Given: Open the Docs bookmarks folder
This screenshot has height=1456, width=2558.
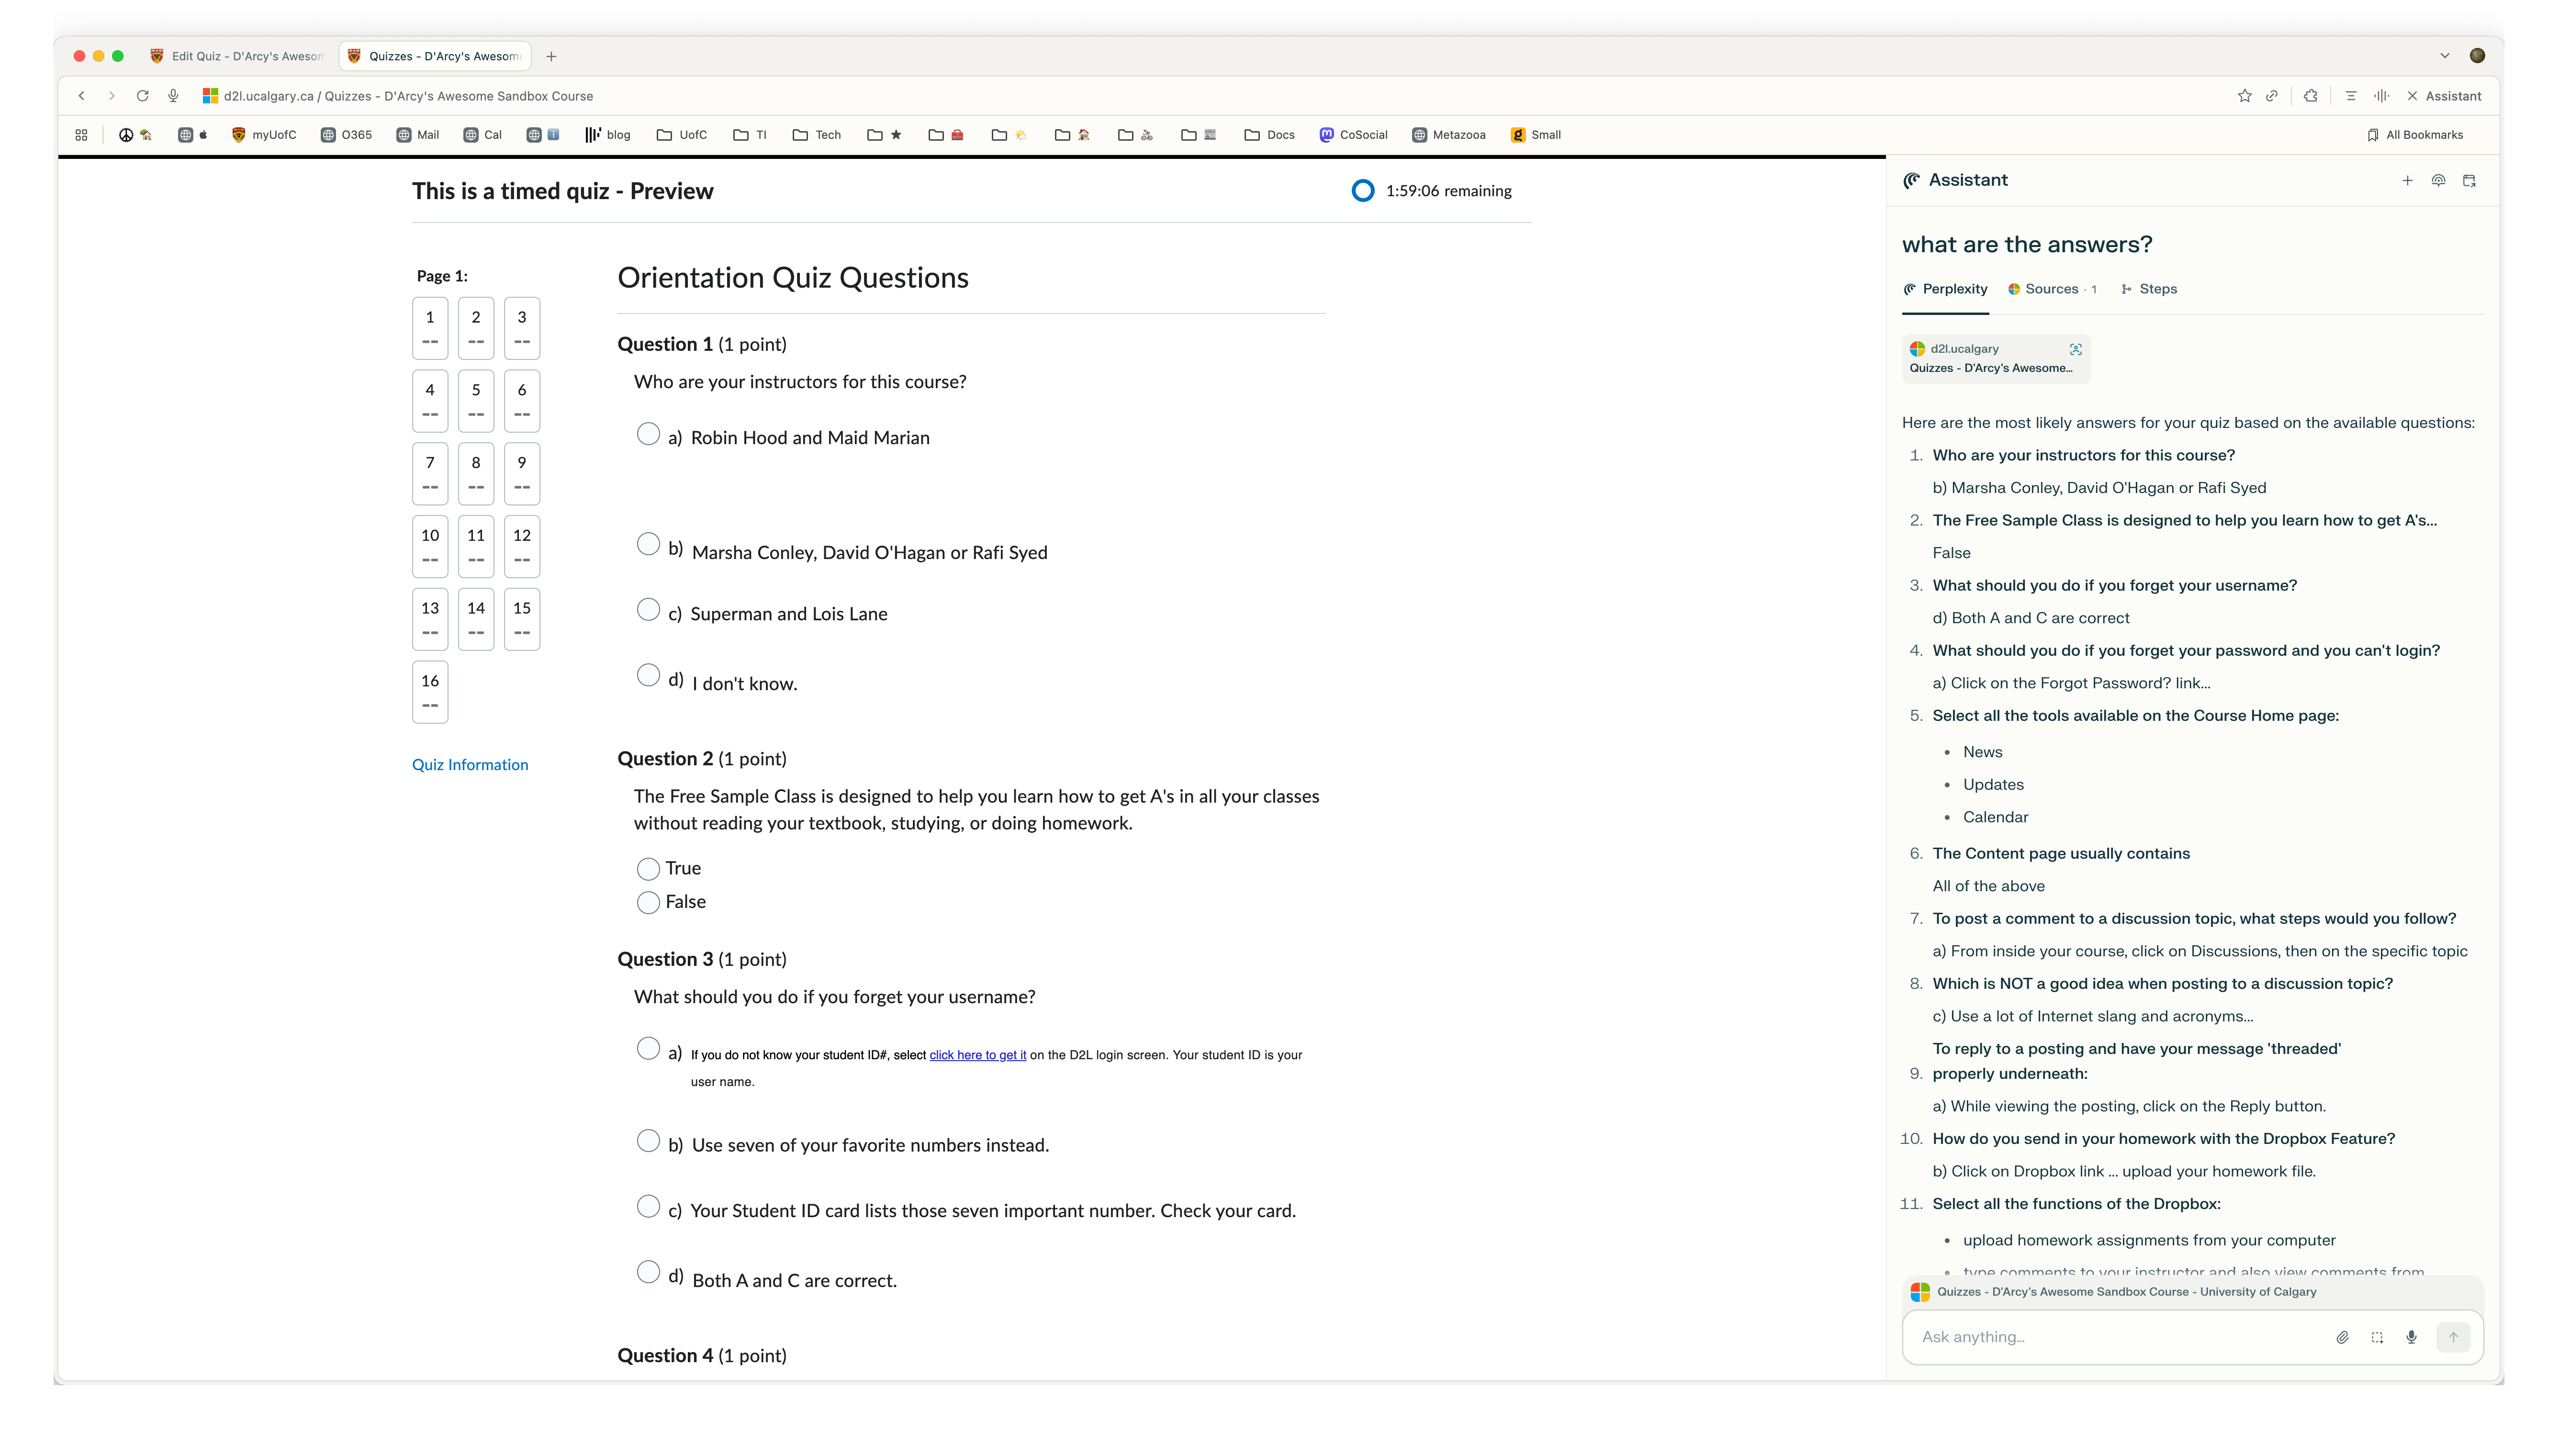Looking at the screenshot, I should click(1269, 135).
